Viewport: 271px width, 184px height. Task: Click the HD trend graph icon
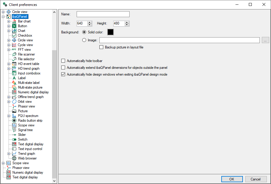tap(14, 69)
